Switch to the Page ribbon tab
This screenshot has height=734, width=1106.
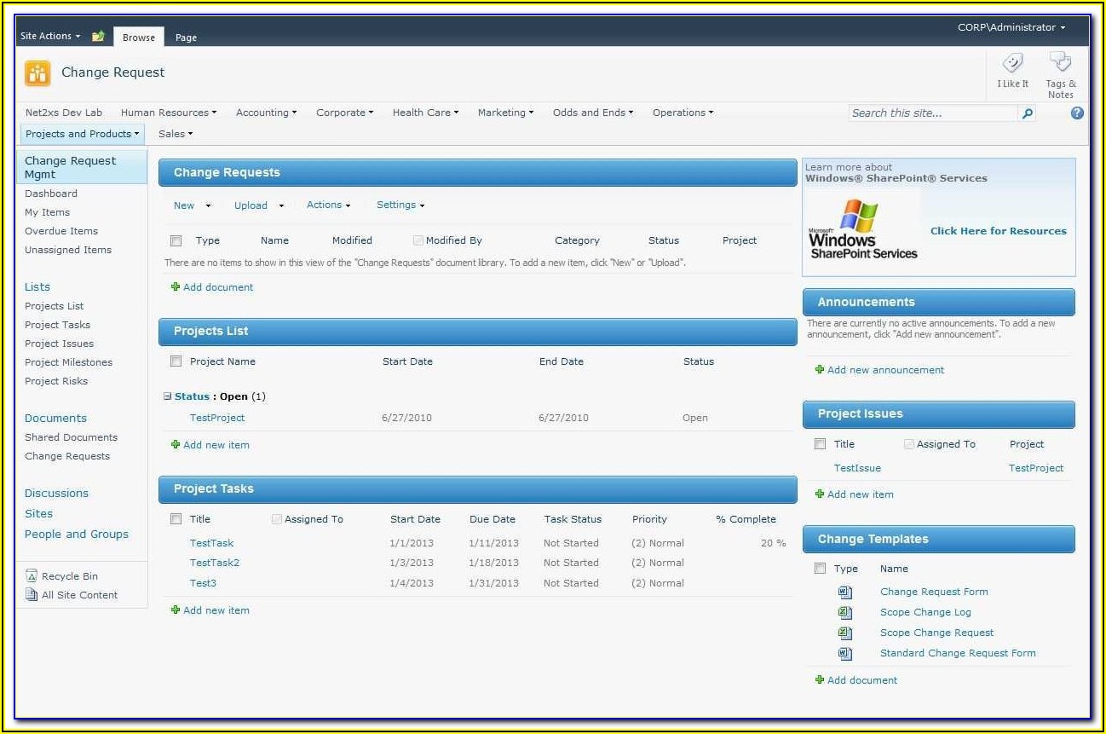pyautogui.click(x=186, y=38)
